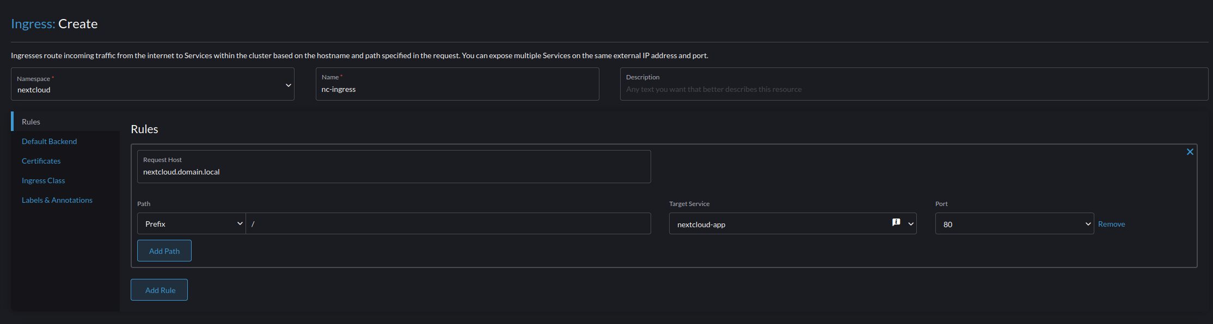Image resolution: width=1213 pixels, height=324 pixels.
Task: Go to Labels & Annotations tab
Action: coord(57,200)
